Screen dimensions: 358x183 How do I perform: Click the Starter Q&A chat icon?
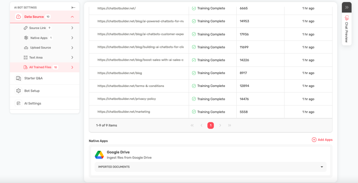pyautogui.click(x=18, y=78)
